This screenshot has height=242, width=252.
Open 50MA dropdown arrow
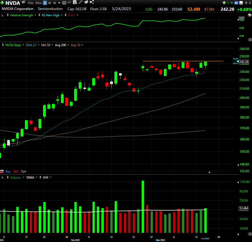[36, 177]
